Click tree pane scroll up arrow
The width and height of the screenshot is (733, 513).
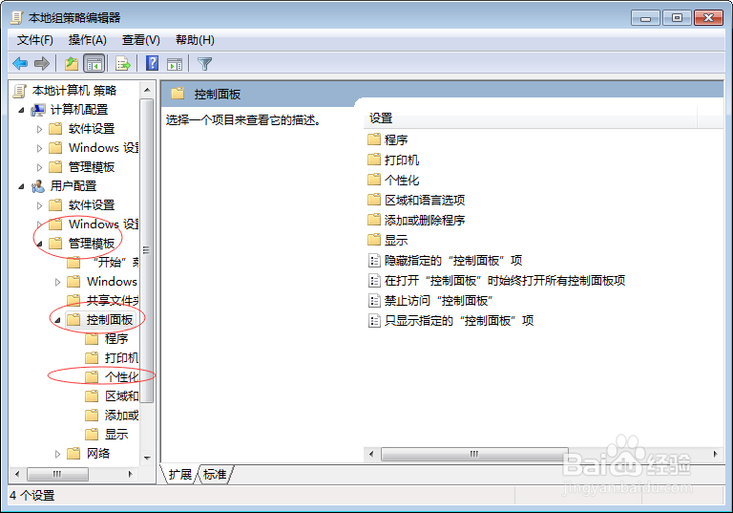(x=147, y=90)
